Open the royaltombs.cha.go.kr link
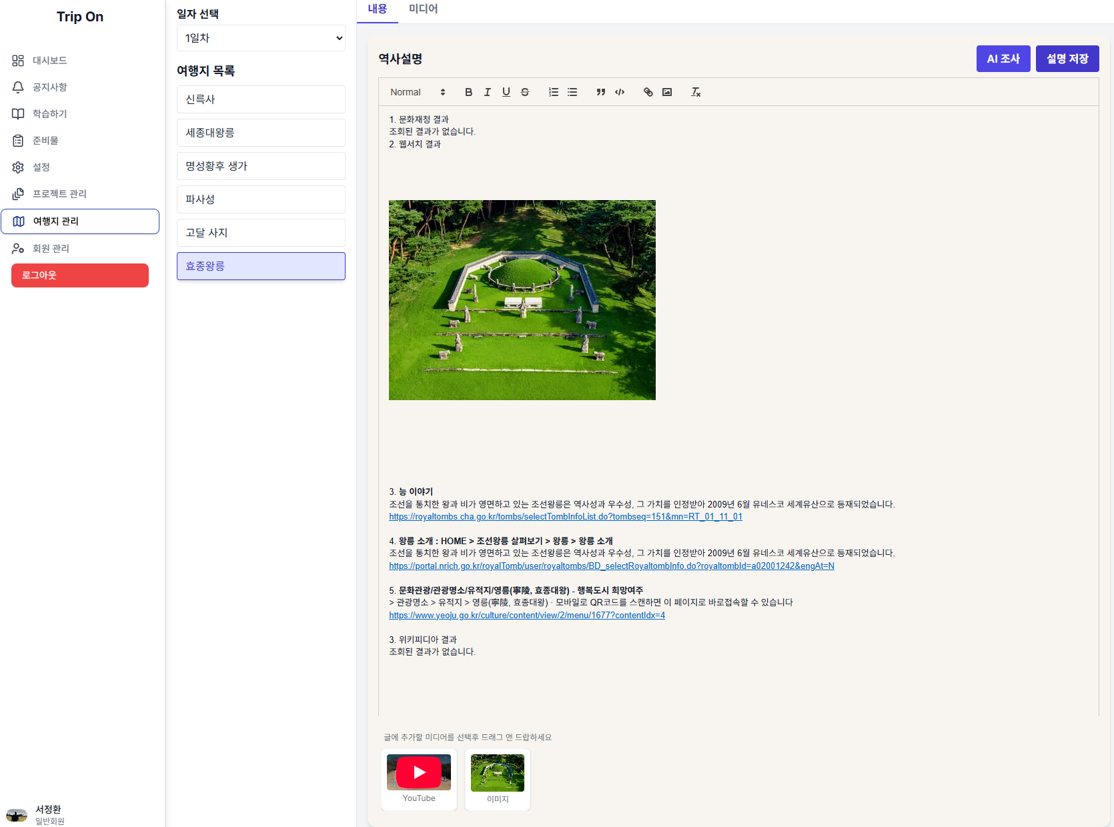 (x=565, y=517)
